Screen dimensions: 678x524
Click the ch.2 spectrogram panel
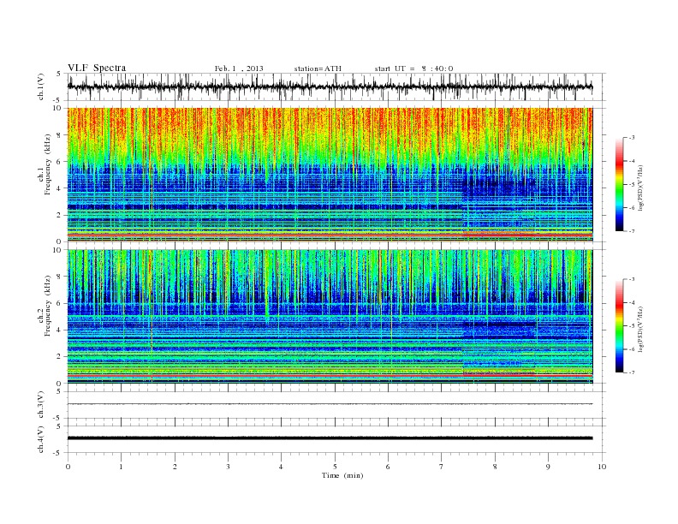coord(330,317)
